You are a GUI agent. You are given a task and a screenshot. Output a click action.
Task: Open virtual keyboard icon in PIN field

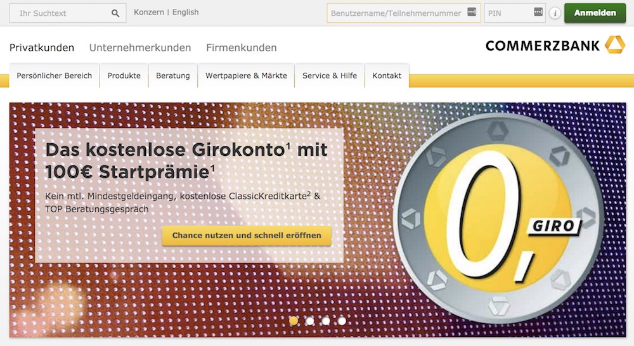pos(538,12)
